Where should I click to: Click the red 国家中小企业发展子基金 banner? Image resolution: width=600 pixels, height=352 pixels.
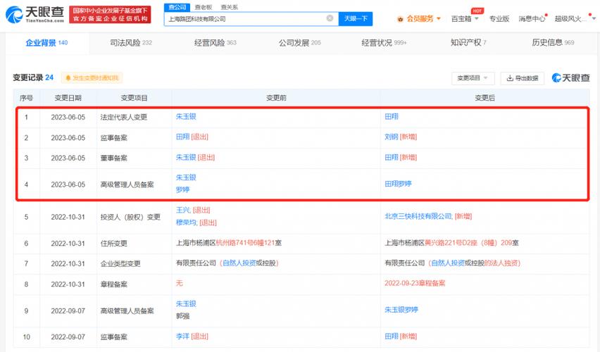(110, 15)
